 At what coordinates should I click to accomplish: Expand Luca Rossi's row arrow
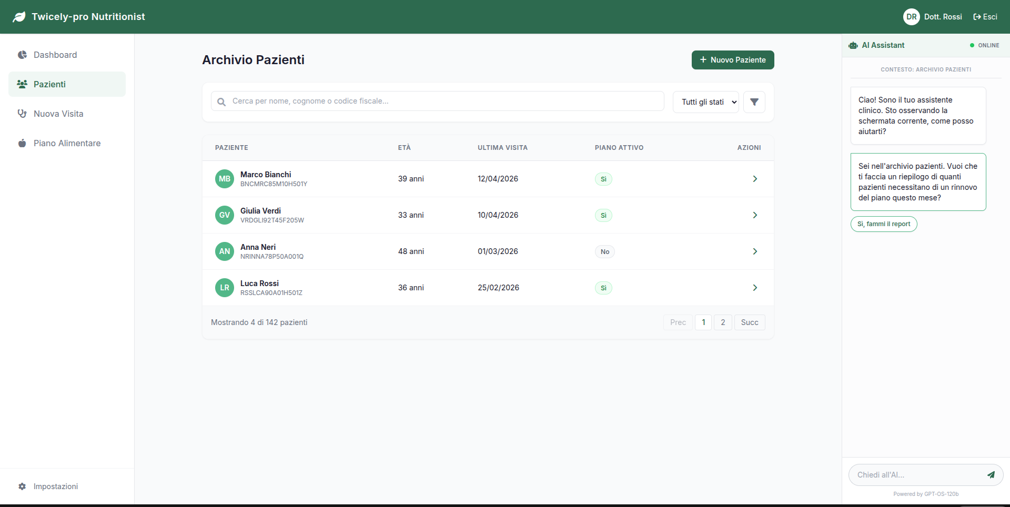(x=755, y=288)
